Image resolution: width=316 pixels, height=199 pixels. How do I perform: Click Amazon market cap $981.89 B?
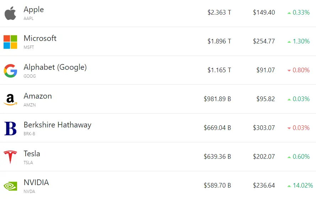coord(217,99)
